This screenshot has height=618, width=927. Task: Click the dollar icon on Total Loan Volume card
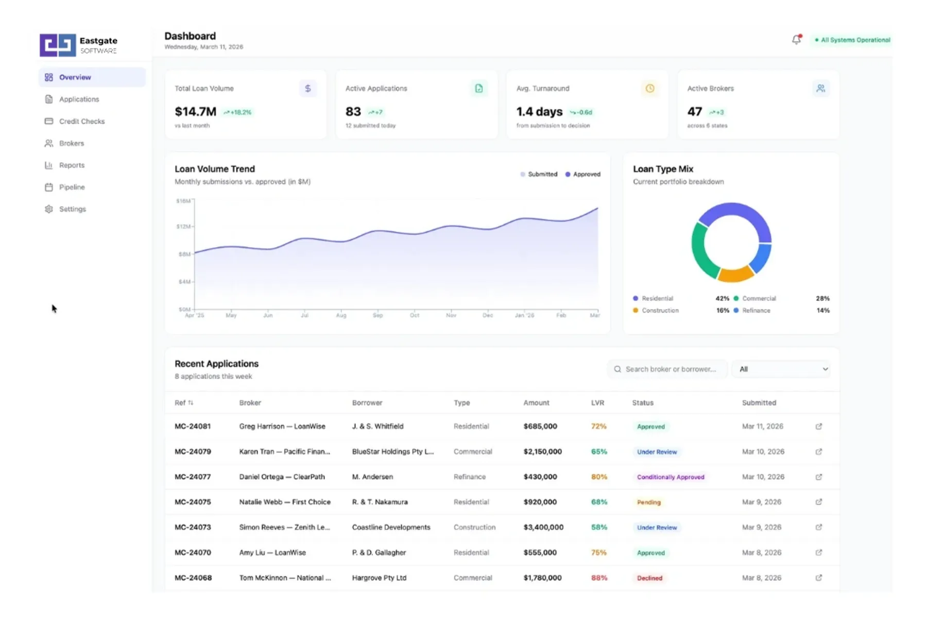coord(308,88)
